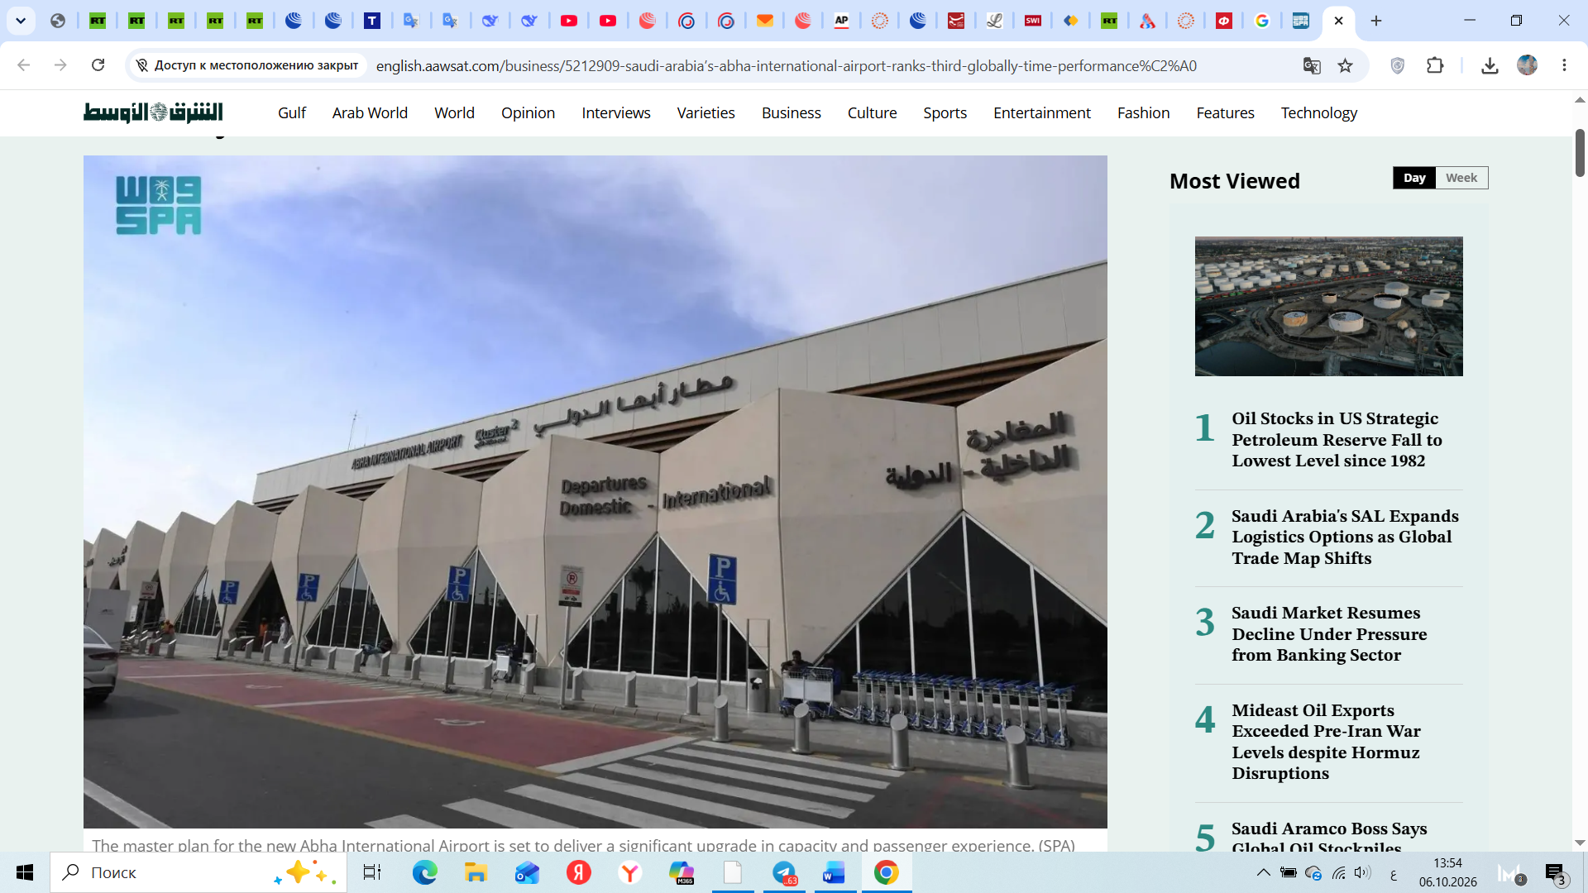1588x893 pixels.
Task: Open the Windows notification center icon
Action: point(1555,873)
